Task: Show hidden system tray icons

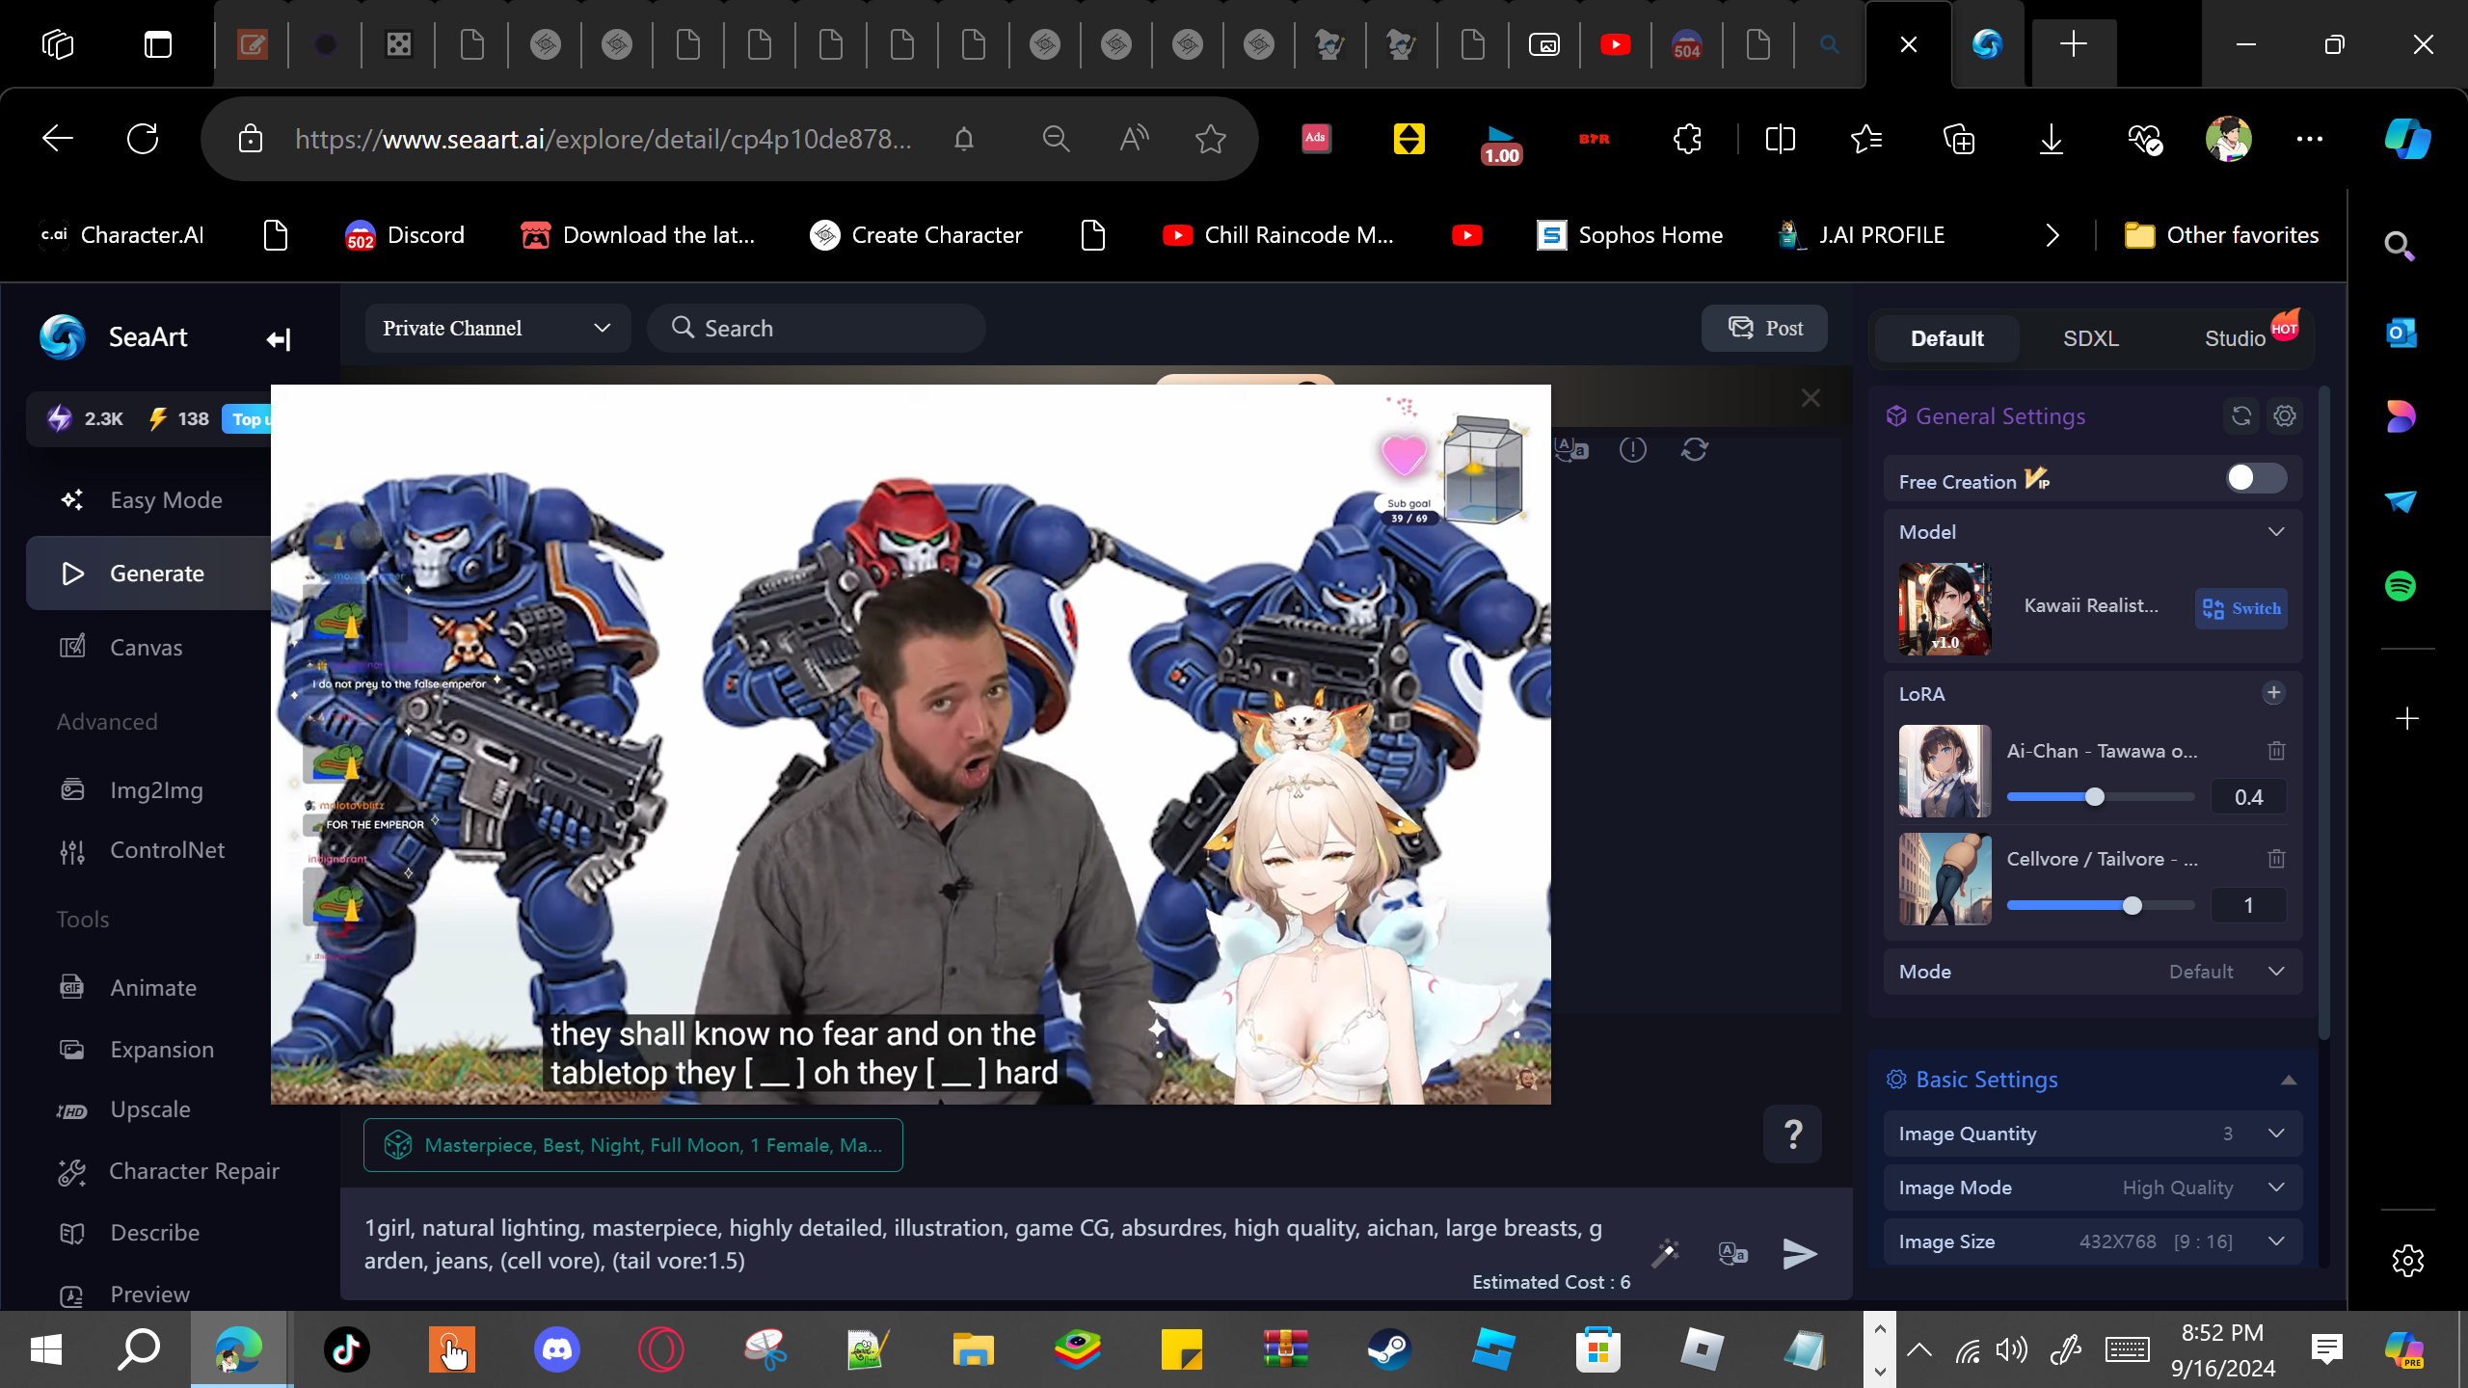Action: 1919,1349
